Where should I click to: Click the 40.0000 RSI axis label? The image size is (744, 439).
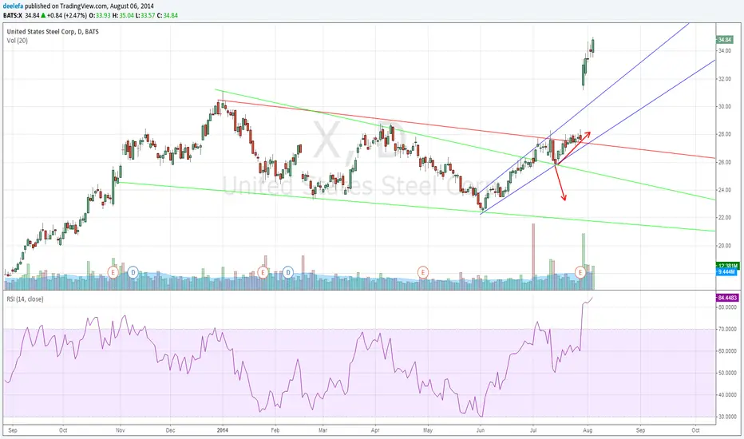727,395
